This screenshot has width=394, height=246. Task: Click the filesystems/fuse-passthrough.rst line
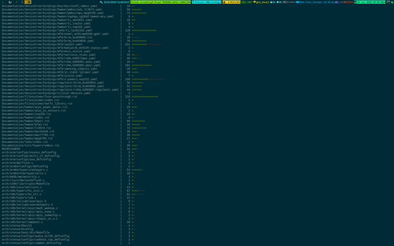tap(40, 97)
